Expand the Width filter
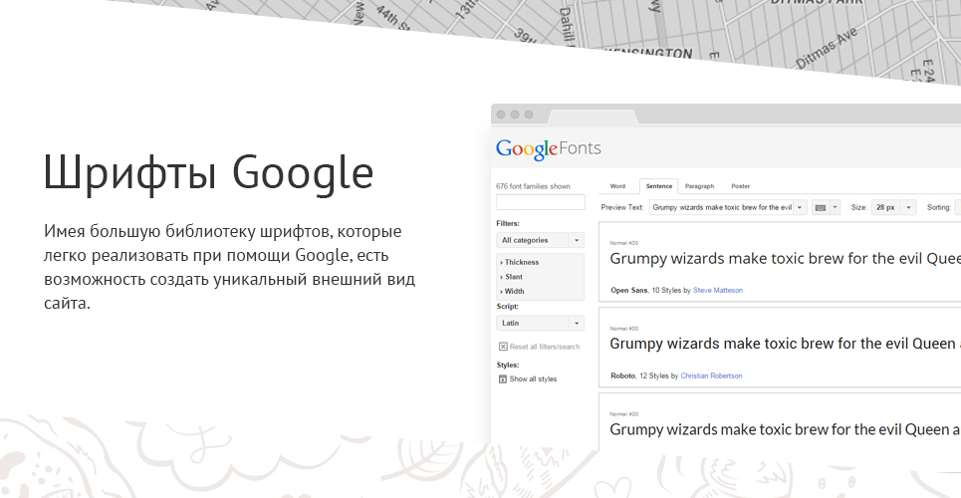The image size is (961, 498). (x=513, y=291)
